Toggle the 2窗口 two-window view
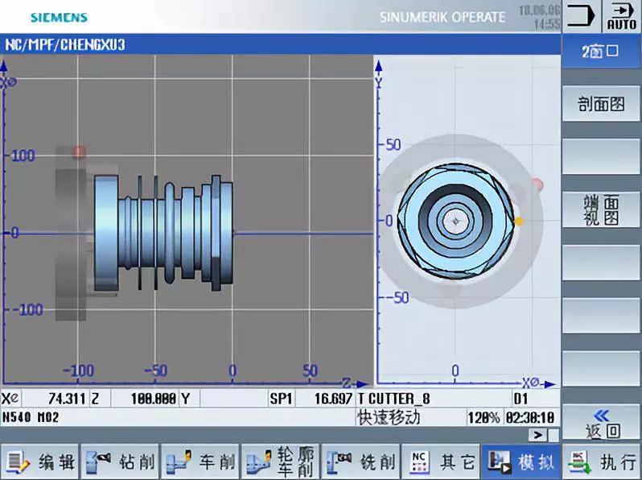The width and height of the screenshot is (642, 480). click(x=601, y=52)
